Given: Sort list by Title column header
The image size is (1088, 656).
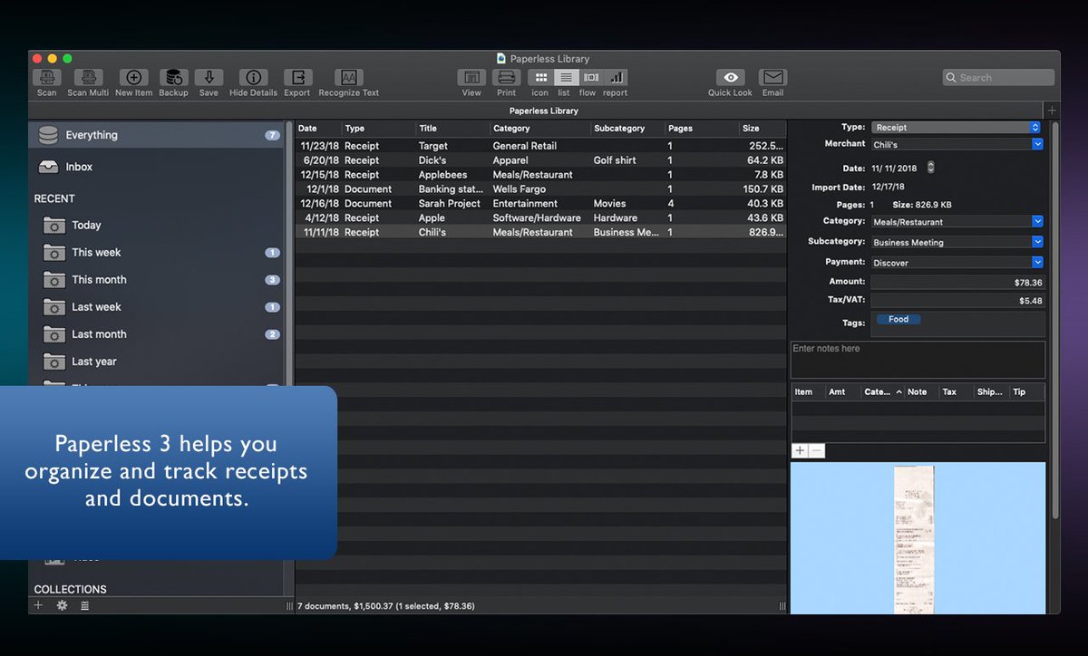Looking at the screenshot, I should tap(453, 129).
